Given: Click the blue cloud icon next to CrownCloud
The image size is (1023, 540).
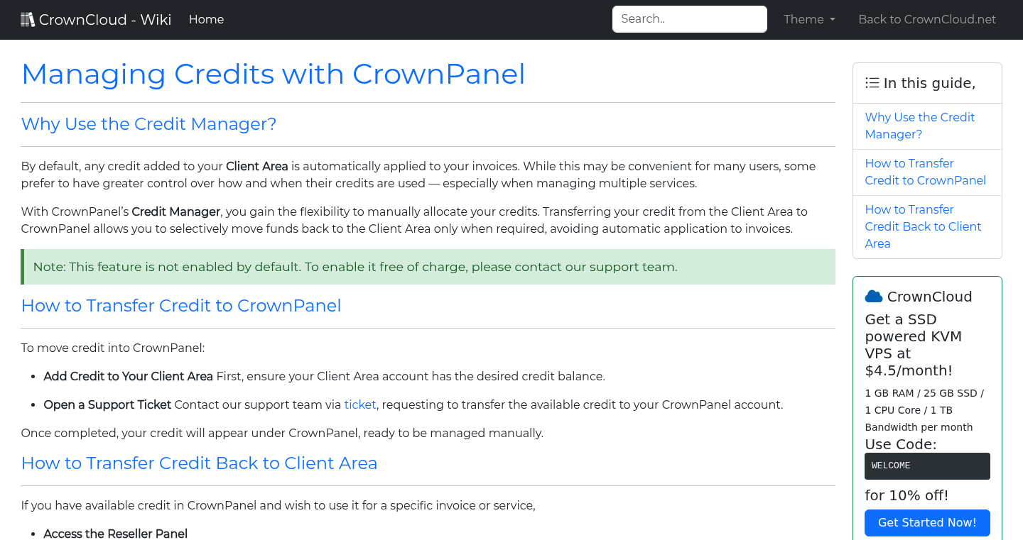Looking at the screenshot, I should tap(872, 296).
